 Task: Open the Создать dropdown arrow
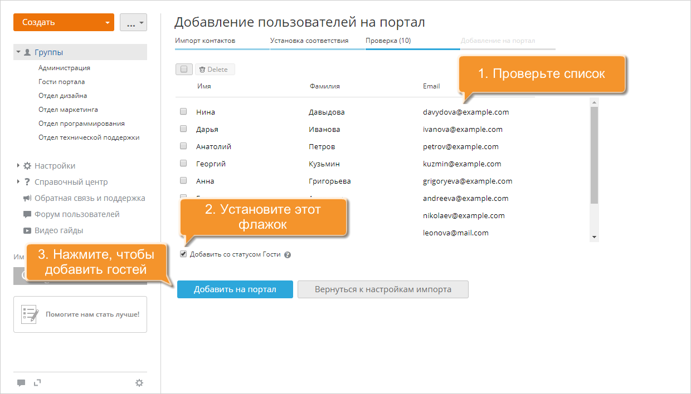108,23
